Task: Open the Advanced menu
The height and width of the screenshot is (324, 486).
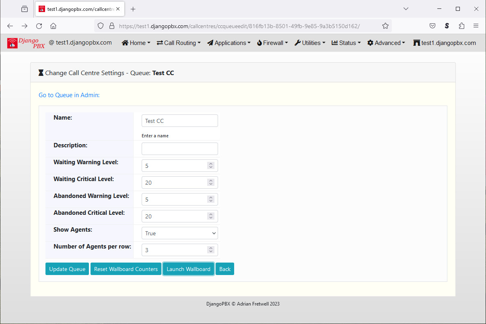Action: coord(386,43)
